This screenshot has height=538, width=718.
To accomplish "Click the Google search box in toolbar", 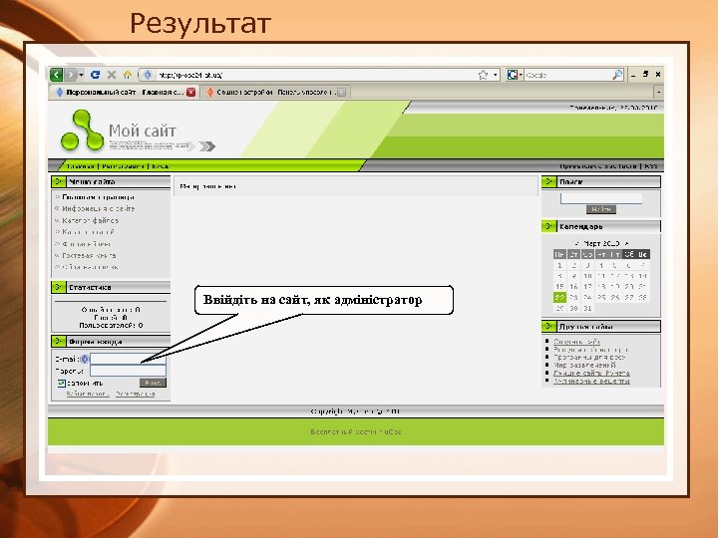I will 567,75.
